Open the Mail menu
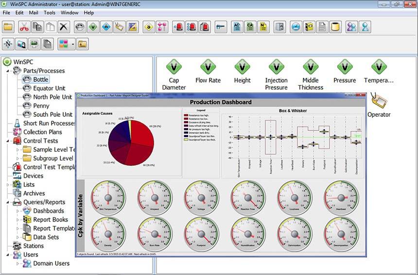Image resolution: width=418 pixels, height=275 pixels. pyautogui.click(x=34, y=12)
